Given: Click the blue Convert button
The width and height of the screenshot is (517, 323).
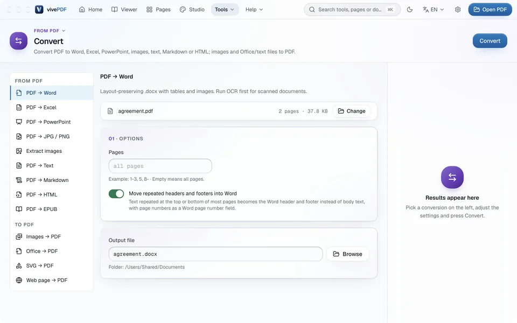Looking at the screenshot, I should [490, 41].
